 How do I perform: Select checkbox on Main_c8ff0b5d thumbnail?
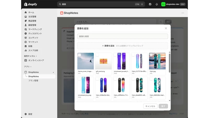click(115, 79)
